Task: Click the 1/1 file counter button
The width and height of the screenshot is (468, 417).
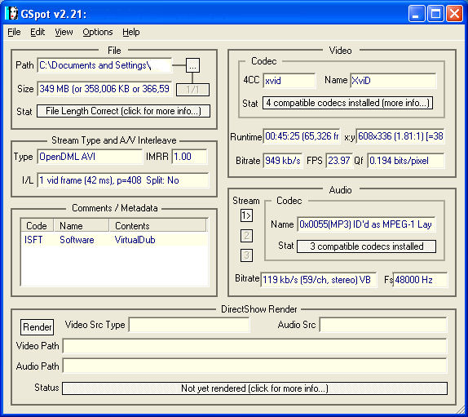Action: coord(192,89)
